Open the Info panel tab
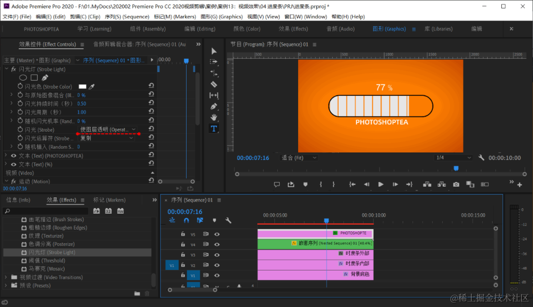This screenshot has width=533, height=307. (x=18, y=200)
